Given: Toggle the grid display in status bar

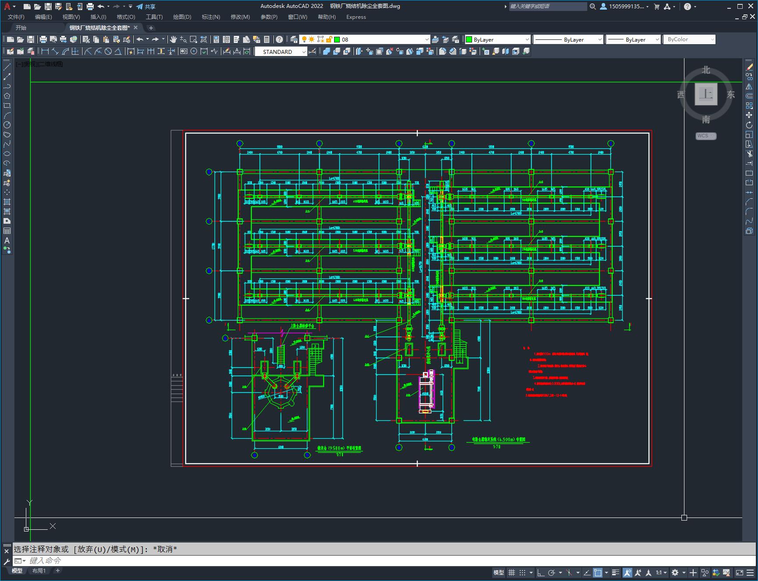Looking at the screenshot, I should click(511, 572).
